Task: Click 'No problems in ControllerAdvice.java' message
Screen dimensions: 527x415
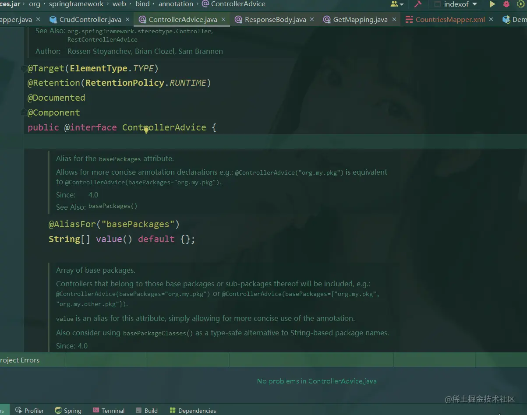Action: (317, 381)
